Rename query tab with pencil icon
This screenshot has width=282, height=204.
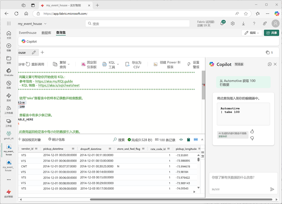pos(33,52)
